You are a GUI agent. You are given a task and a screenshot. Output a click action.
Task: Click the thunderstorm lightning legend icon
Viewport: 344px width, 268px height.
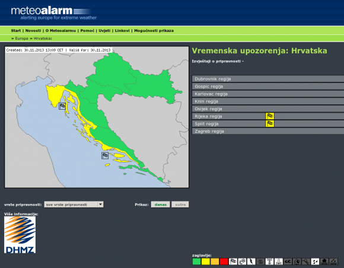point(251,261)
